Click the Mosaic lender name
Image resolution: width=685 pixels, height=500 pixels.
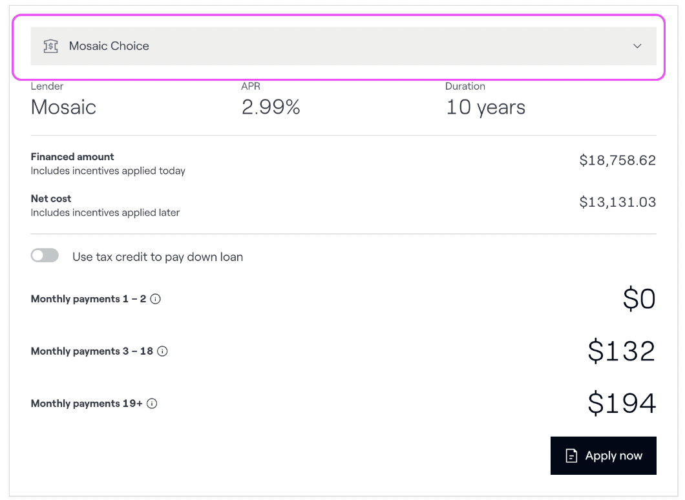[x=63, y=107]
